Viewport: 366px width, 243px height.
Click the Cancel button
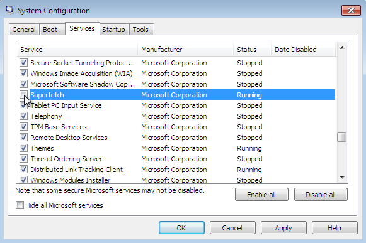(232, 228)
